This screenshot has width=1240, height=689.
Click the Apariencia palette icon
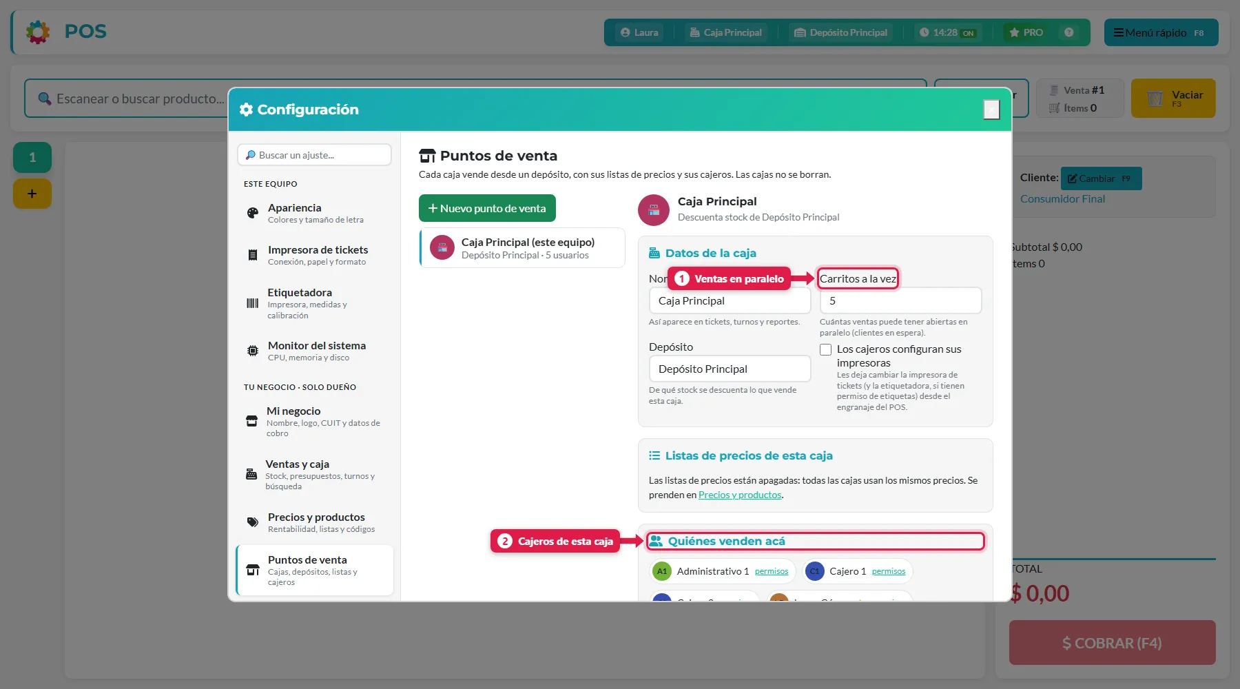pyautogui.click(x=253, y=213)
